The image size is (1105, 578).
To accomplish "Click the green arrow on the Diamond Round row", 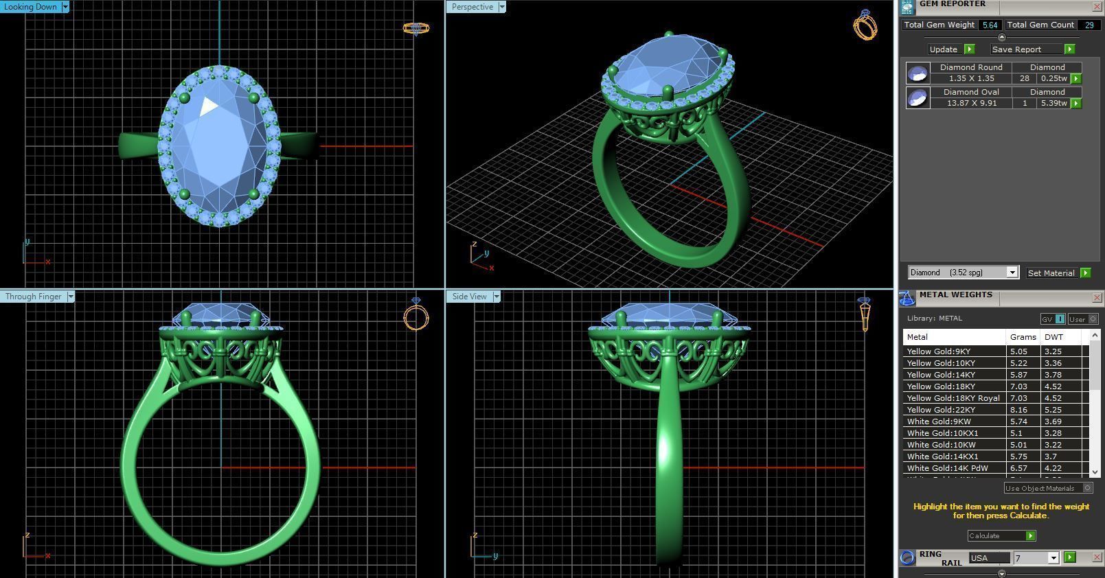I will pyautogui.click(x=1076, y=79).
